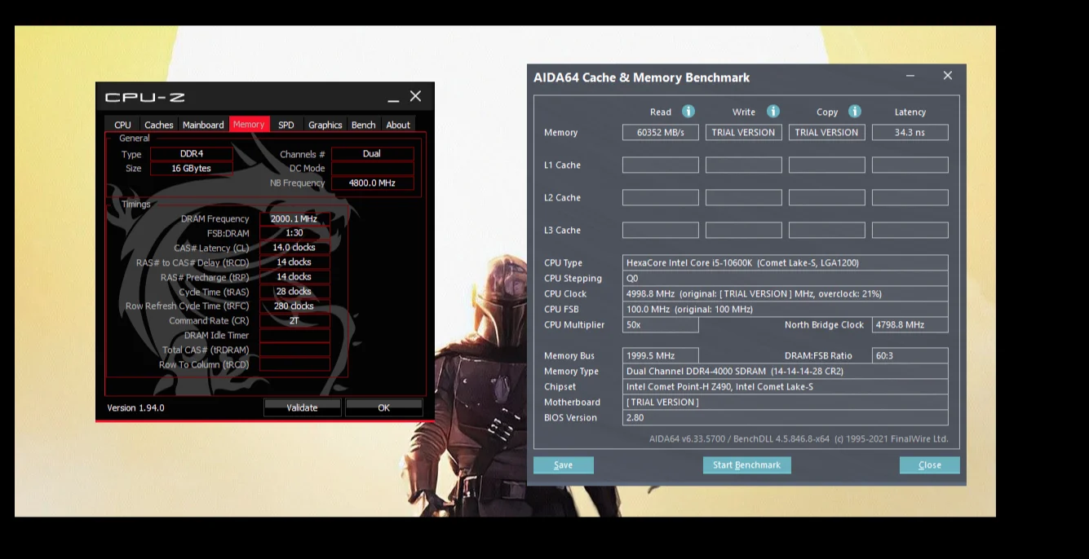Click Memory Read 60352 MB/s result
The image size is (1089, 559).
(661, 132)
